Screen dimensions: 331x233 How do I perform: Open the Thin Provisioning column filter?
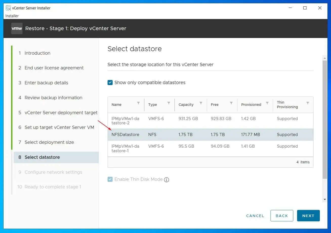[x=308, y=103]
